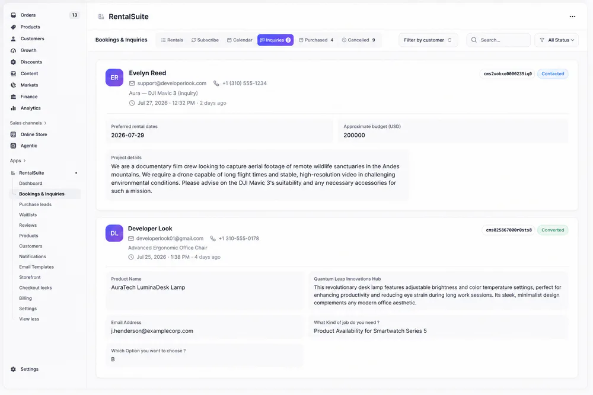Click the Contacted status badge

pyautogui.click(x=553, y=73)
